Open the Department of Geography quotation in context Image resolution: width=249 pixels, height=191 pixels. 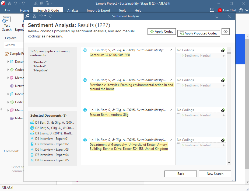171,140
